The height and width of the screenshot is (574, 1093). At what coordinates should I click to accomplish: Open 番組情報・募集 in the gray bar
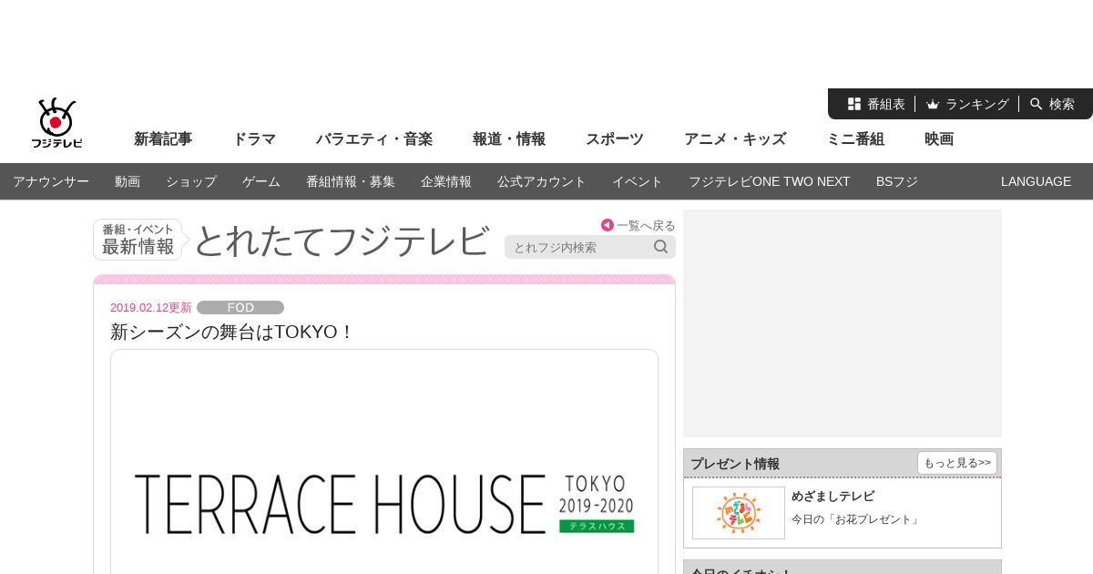coord(351,181)
